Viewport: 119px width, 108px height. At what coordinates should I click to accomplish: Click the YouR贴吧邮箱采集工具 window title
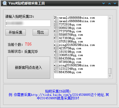coord(27,3)
